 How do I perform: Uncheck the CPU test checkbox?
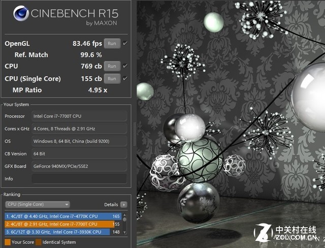[125, 66]
